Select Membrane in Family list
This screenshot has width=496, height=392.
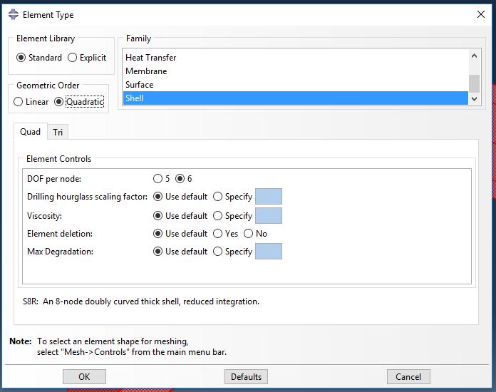tap(296, 71)
